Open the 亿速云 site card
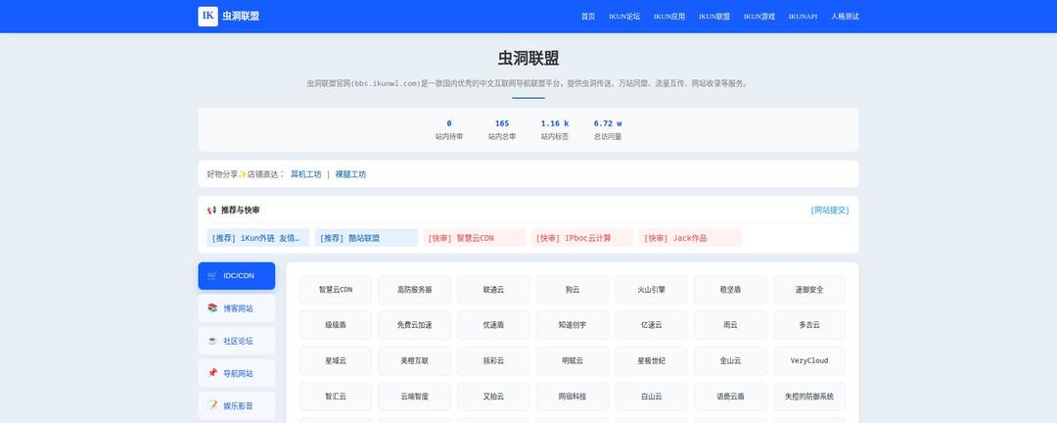The height and width of the screenshot is (423, 1057). coord(651,325)
